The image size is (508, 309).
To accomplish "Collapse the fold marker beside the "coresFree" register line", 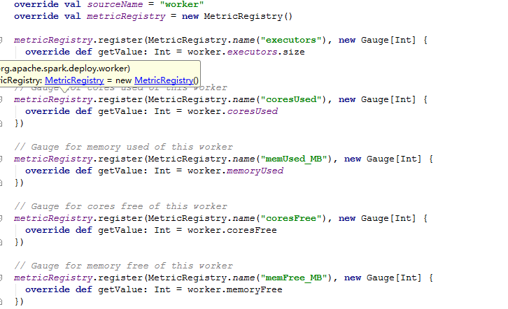I will (1, 218).
